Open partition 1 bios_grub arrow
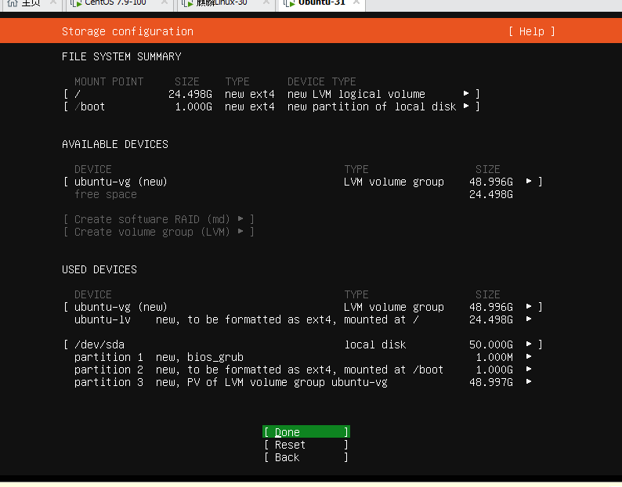This screenshot has height=487, width=622. tap(528, 357)
